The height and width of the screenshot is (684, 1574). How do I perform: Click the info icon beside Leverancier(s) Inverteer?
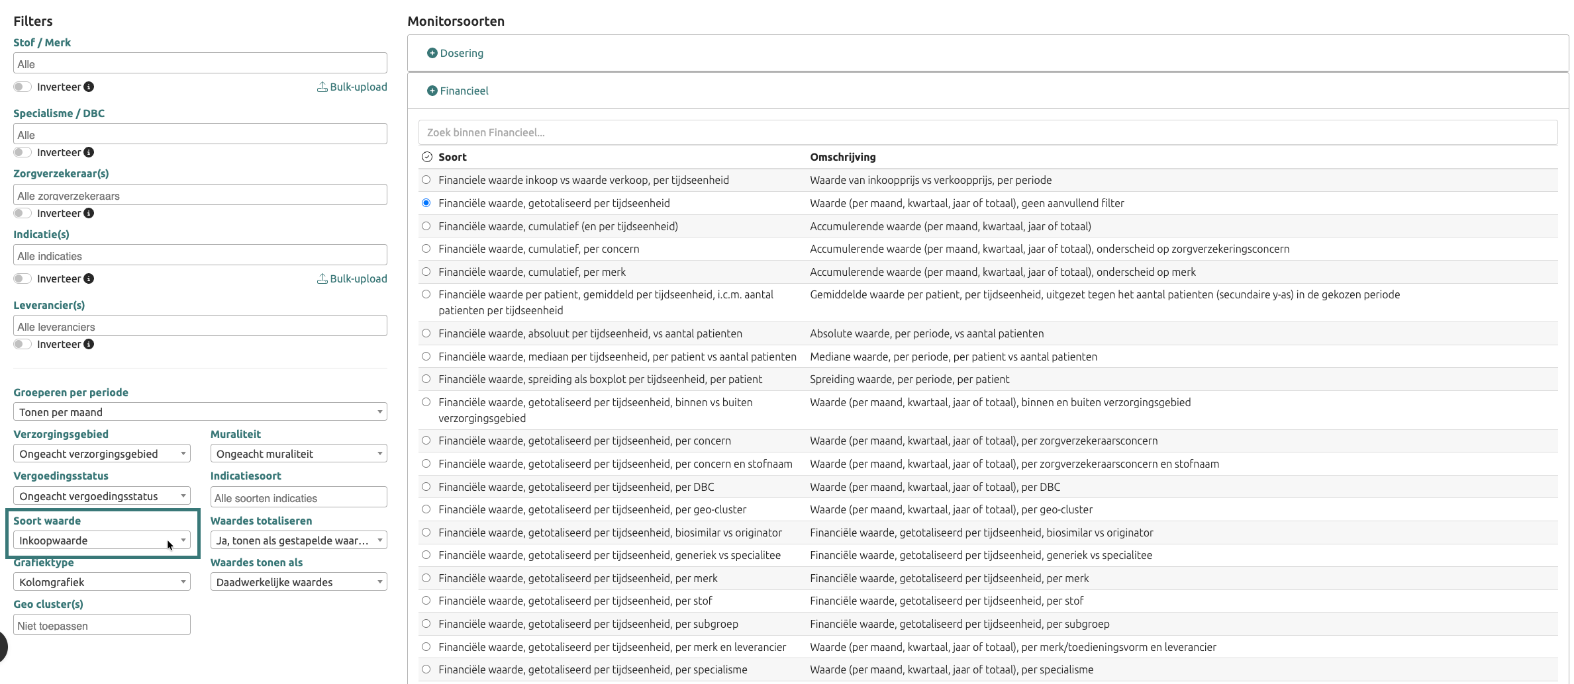pyautogui.click(x=89, y=344)
